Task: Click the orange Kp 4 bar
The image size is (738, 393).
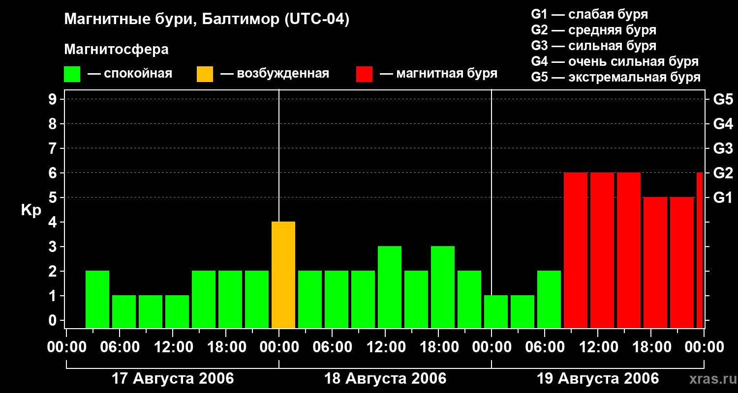Action: [x=283, y=275]
